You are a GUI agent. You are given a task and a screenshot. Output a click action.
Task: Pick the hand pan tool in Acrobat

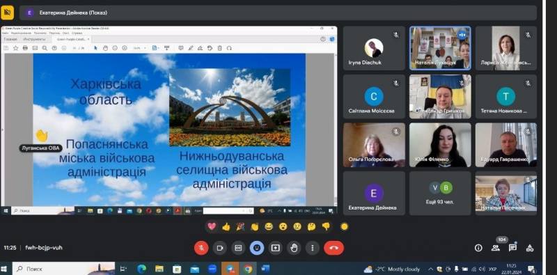pyautogui.click(x=105, y=48)
